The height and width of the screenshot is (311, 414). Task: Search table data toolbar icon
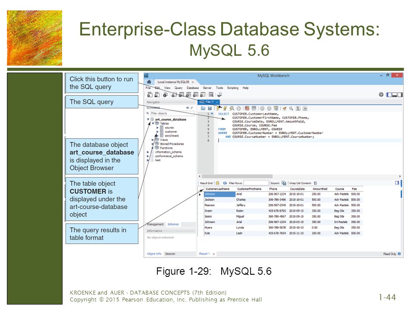pos(211,95)
